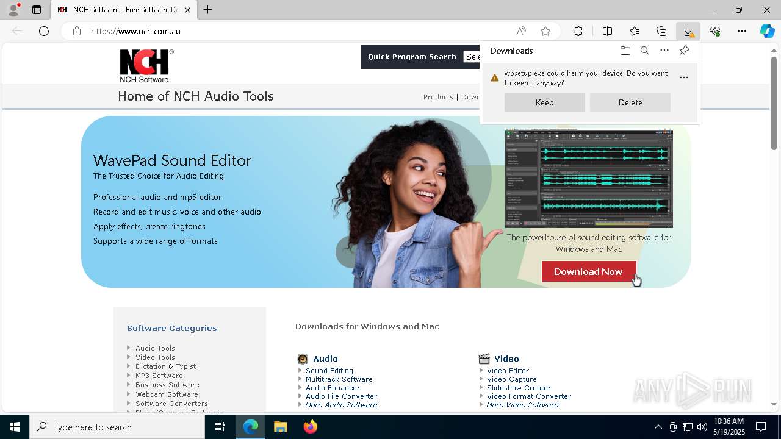Click the warning triangle beside wpsetup.exe
This screenshot has width=781, height=439.
495,78
